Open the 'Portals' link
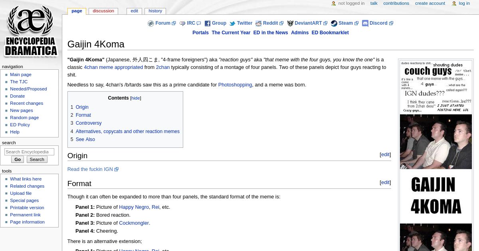 click(x=200, y=33)
